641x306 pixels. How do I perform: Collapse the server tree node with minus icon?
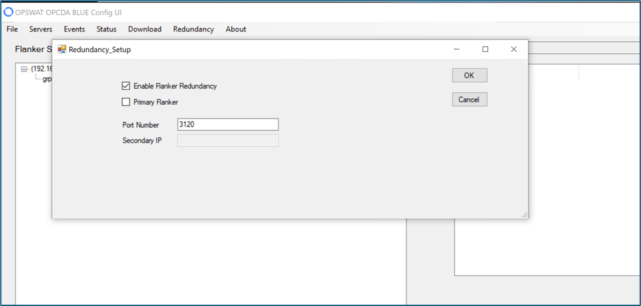coord(24,69)
